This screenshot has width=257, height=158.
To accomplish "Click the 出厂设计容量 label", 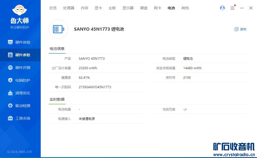I will click(x=61, y=68).
